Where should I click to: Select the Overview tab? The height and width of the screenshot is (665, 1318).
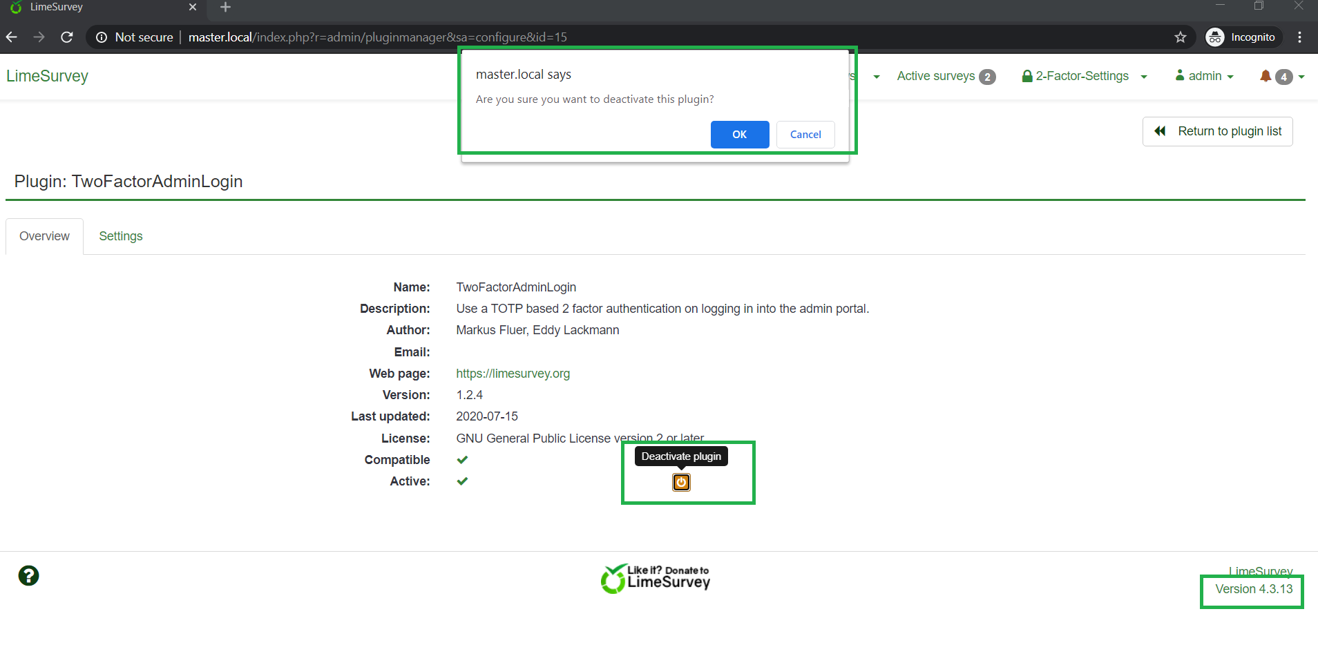coord(45,236)
